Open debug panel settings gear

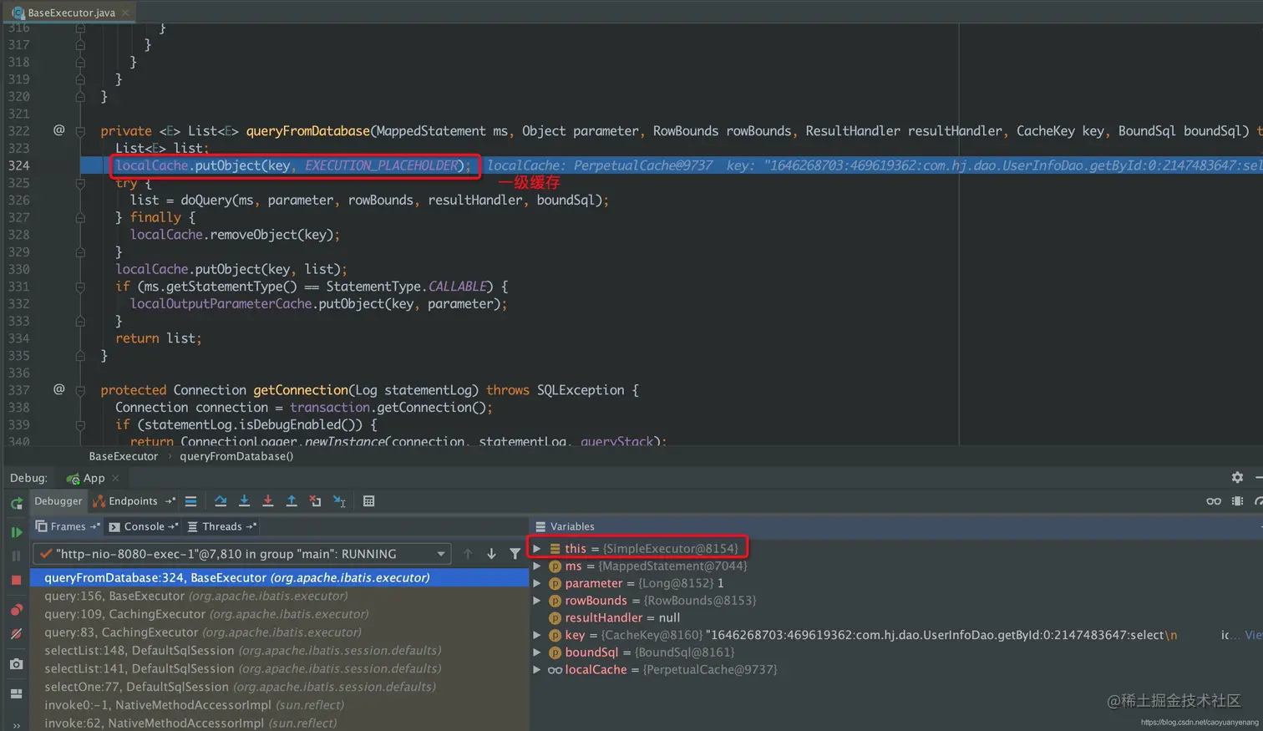pos(1237,477)
